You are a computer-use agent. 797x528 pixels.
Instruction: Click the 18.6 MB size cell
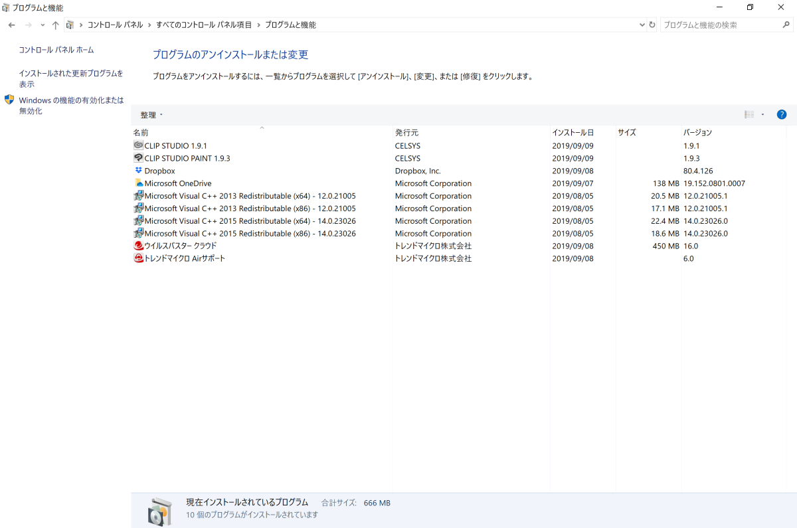665,234
